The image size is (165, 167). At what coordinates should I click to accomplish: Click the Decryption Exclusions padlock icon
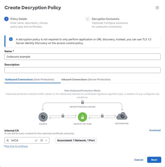tap(82, 102)
